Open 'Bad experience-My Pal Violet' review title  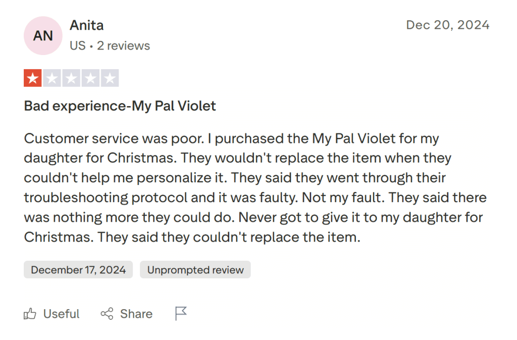click(x=120, y=106)
